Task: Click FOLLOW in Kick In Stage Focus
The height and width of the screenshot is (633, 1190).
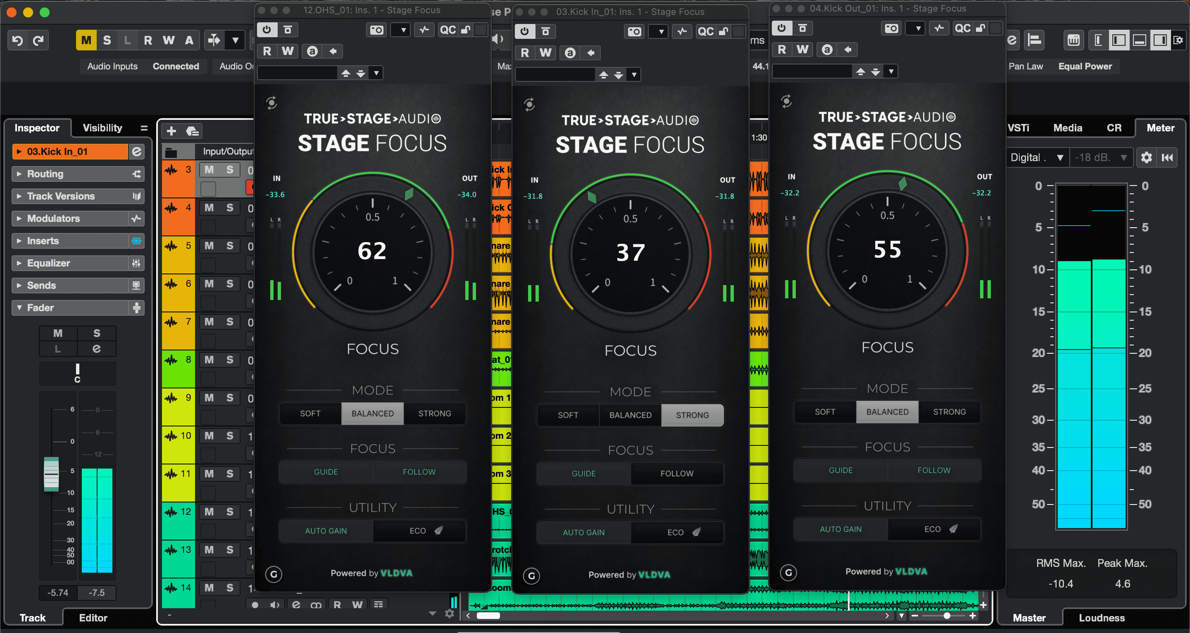Action: point(677,474)
